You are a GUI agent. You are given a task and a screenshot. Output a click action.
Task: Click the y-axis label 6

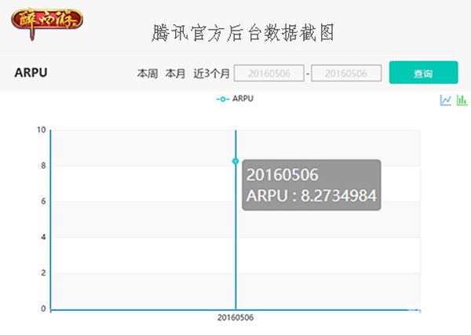(x=43, y=202)
